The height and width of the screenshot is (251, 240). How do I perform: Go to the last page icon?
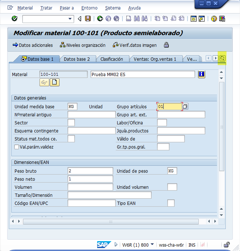point(182,19)
